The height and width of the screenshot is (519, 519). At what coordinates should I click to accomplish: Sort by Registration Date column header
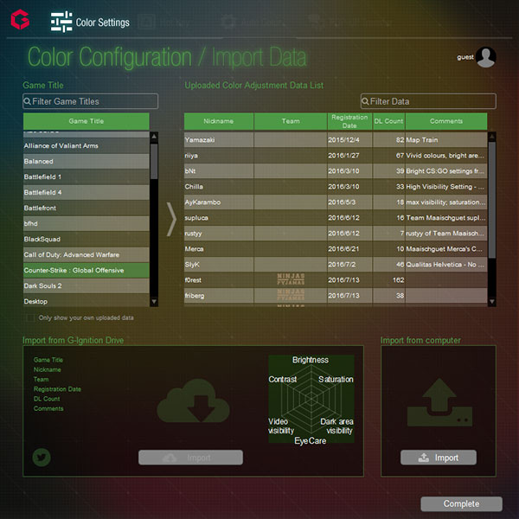click(x=349, y=121)
